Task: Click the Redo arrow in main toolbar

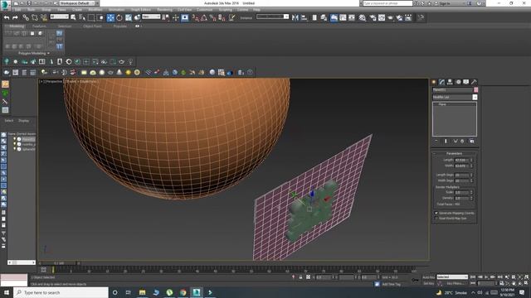Action: click(x=15, y=17)
